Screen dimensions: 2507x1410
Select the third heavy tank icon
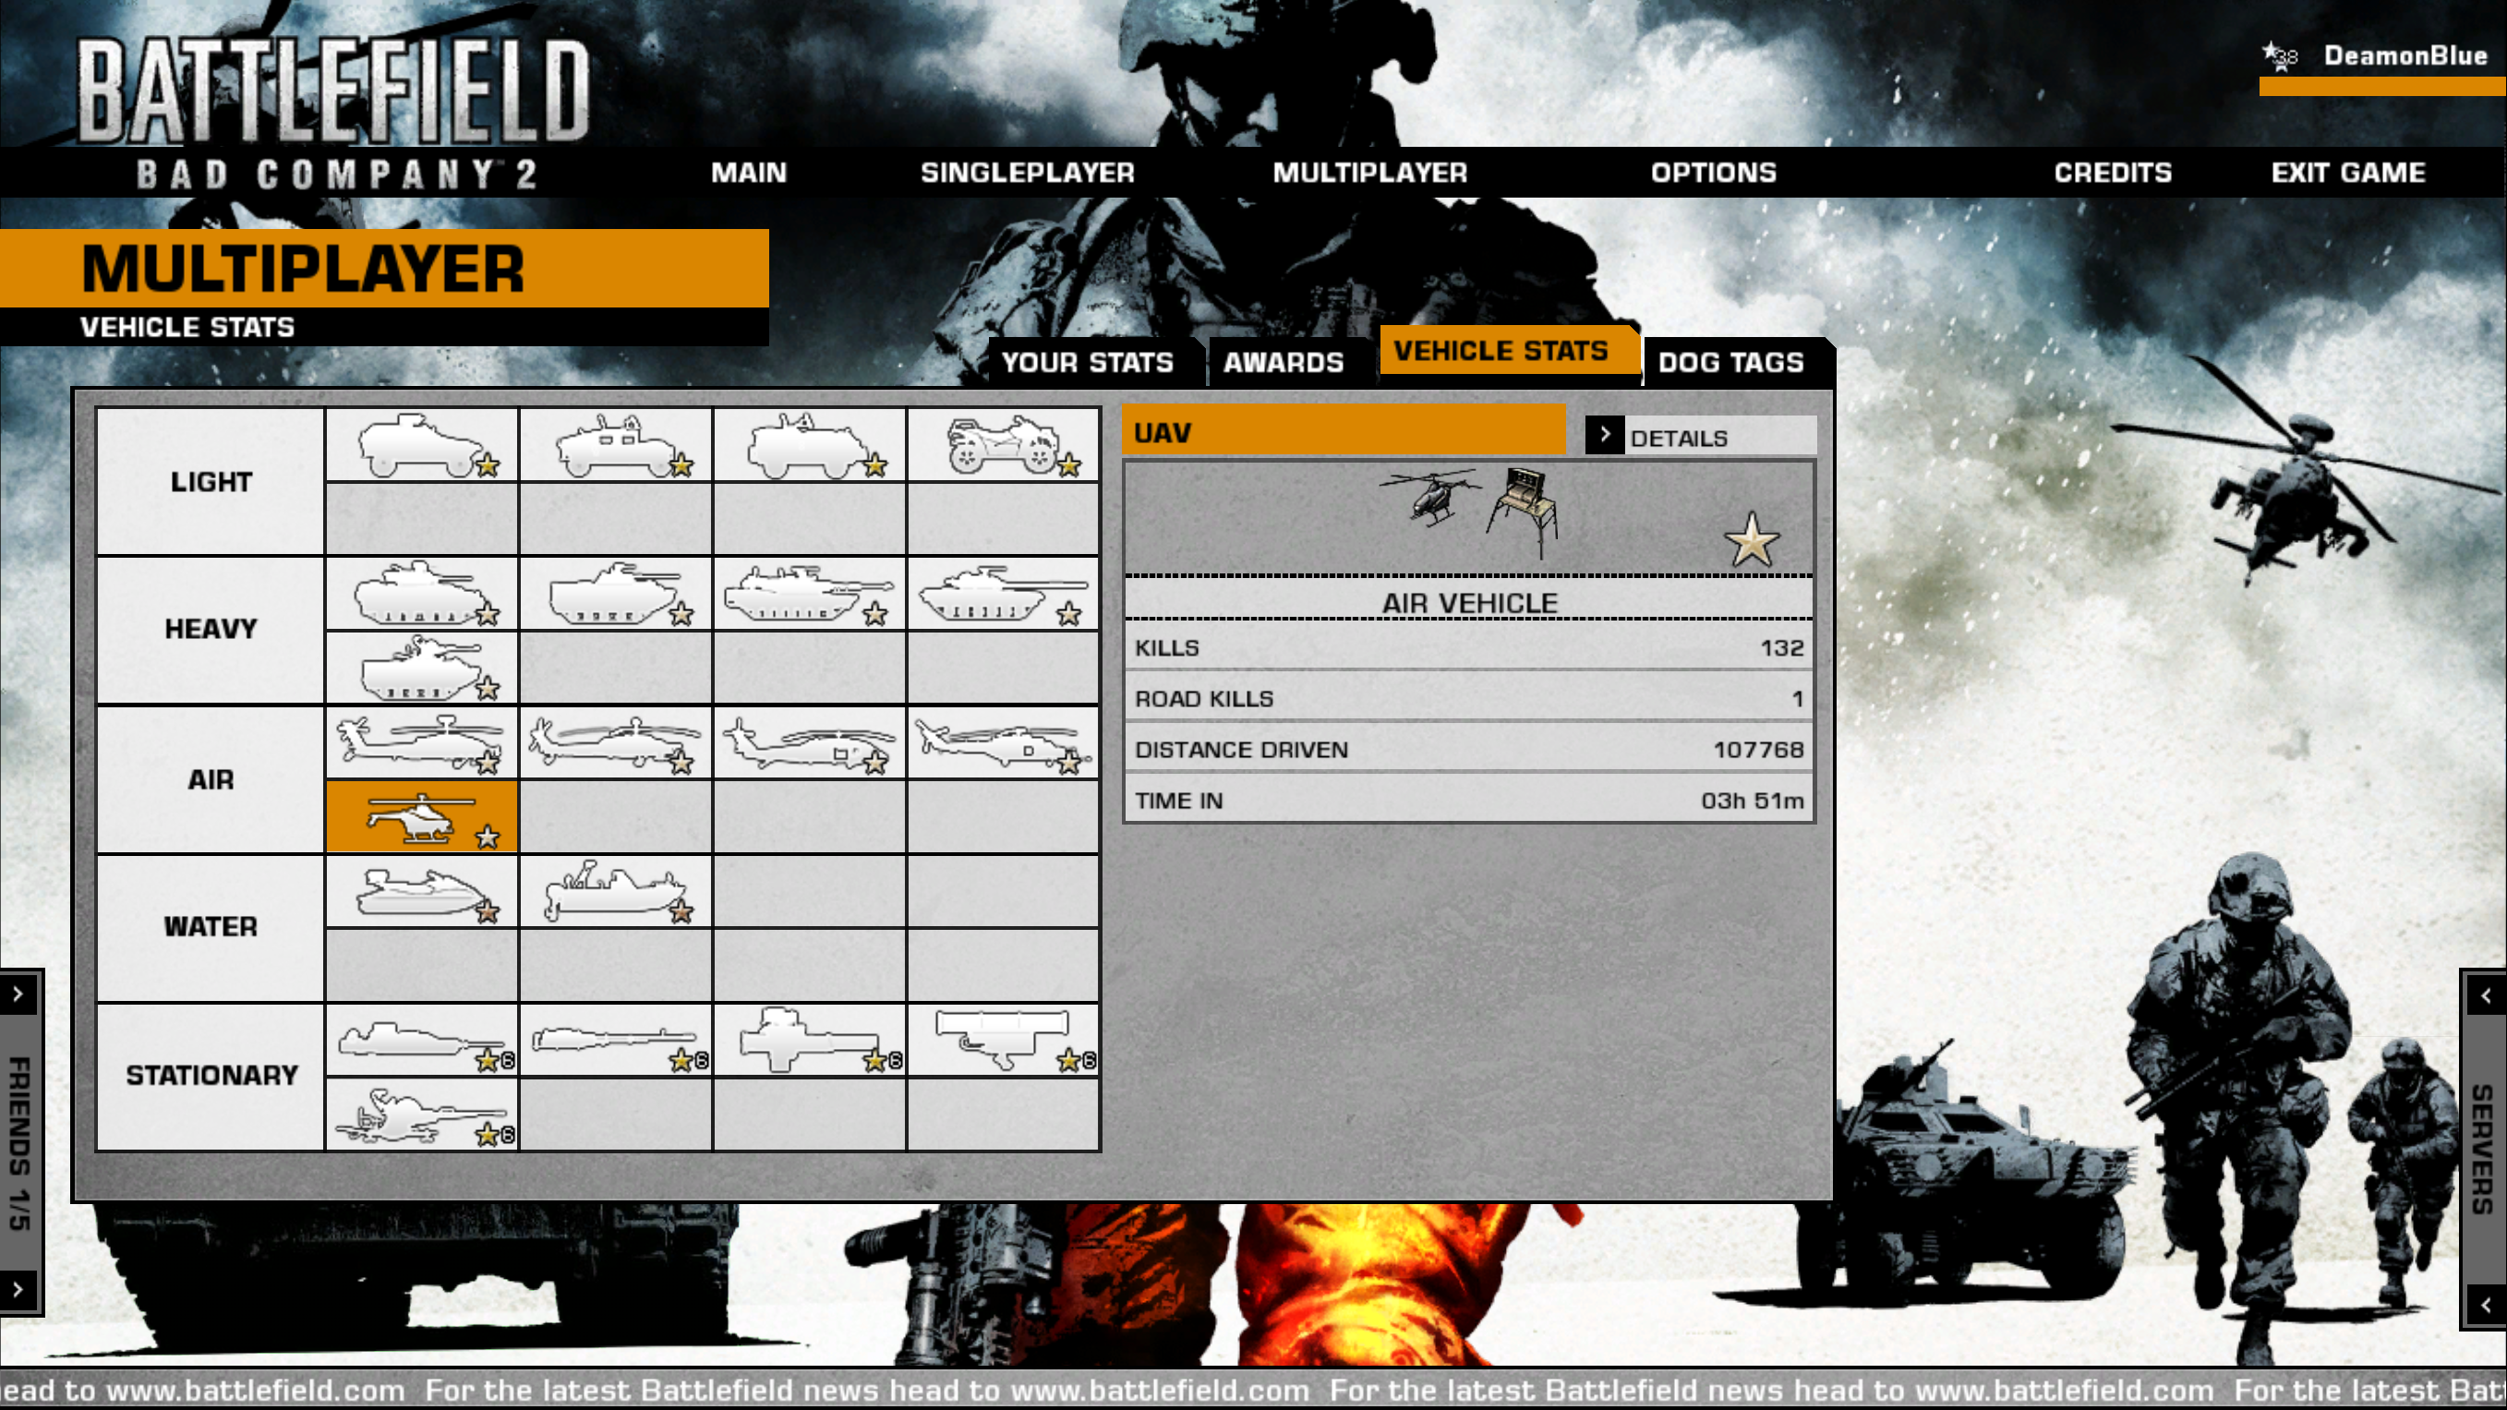pos(810,594)
